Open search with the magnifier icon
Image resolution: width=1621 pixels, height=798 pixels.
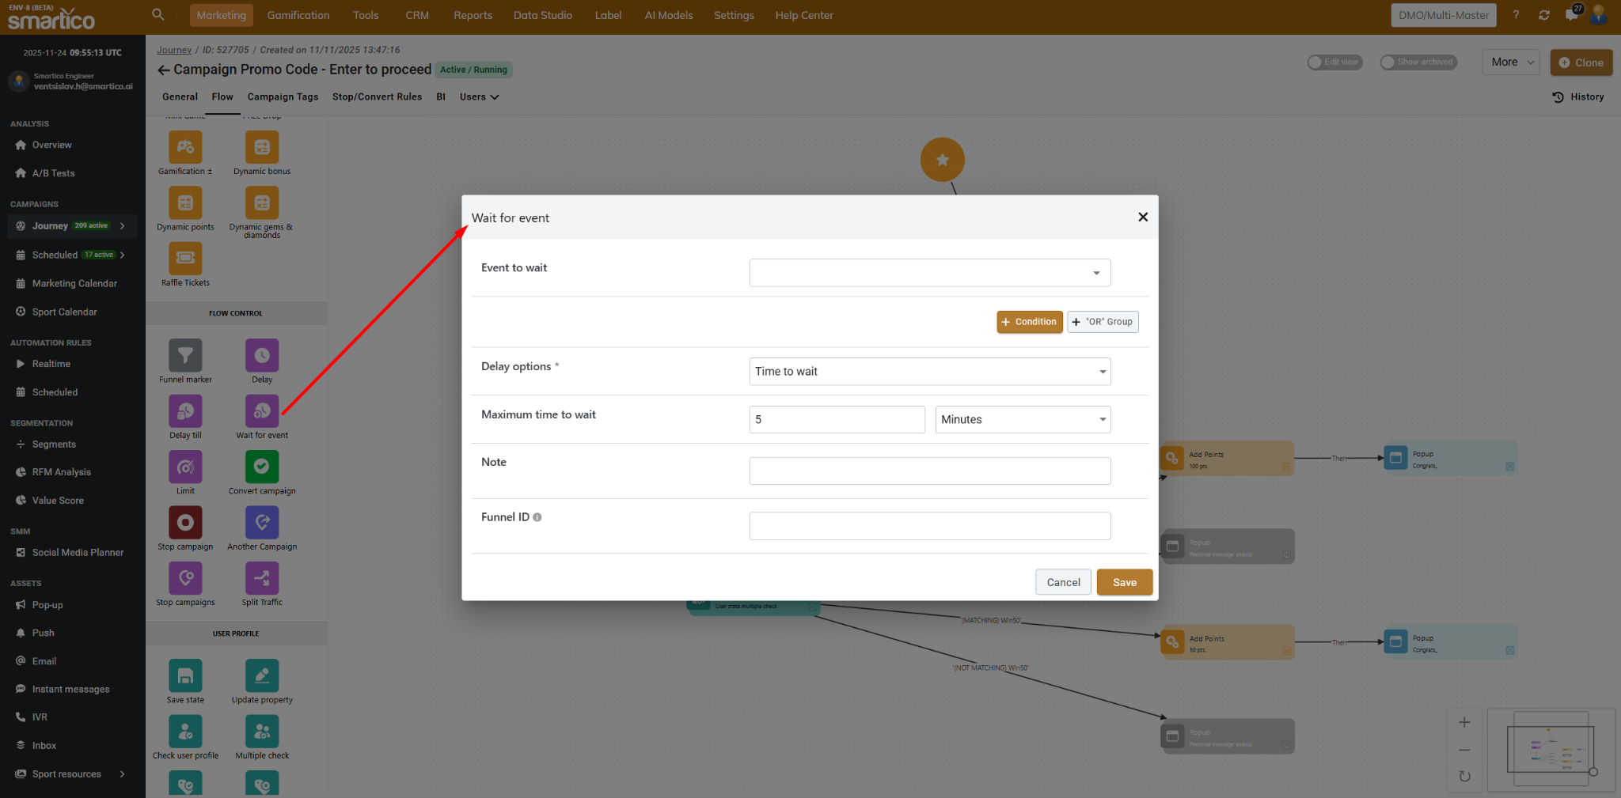coord(158,15)
